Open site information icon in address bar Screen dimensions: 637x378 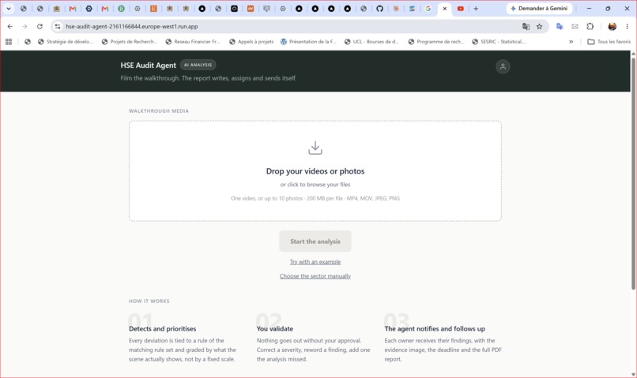(x=58, y=26)
